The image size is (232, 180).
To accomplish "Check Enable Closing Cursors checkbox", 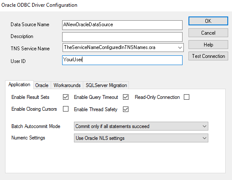I will click(x=66, y=109).
